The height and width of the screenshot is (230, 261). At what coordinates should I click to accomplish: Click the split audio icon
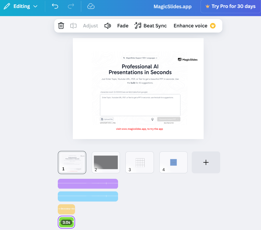[x=73, y=26]
